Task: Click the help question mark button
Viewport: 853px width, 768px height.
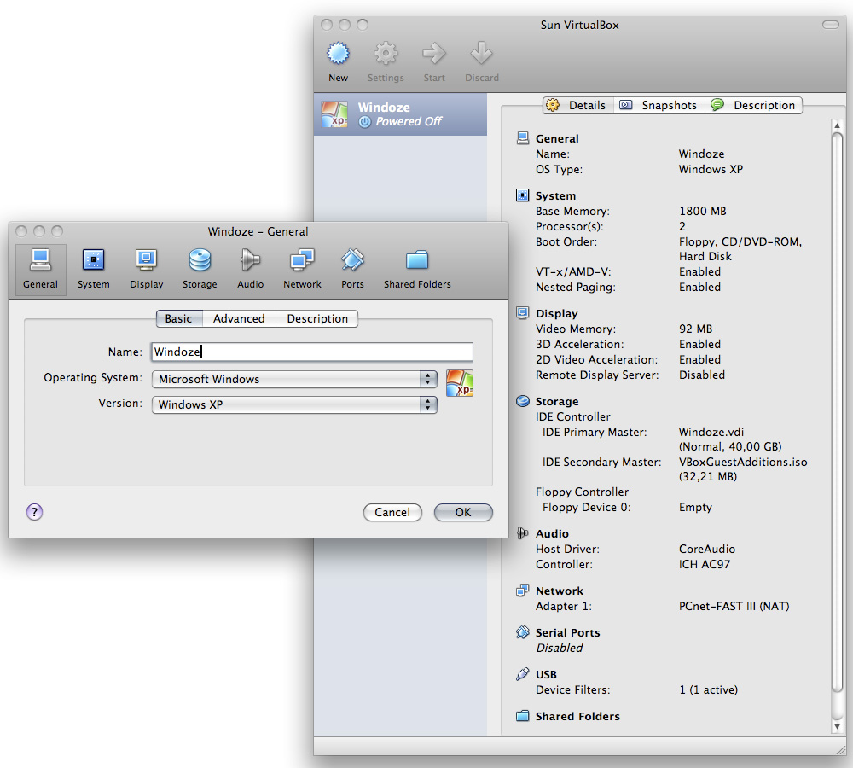Action: click(34, 512)
